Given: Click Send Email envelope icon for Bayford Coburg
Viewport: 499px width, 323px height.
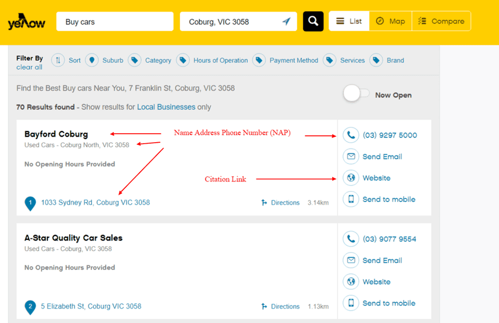Looking at the screenshot, I should point(350,156).
